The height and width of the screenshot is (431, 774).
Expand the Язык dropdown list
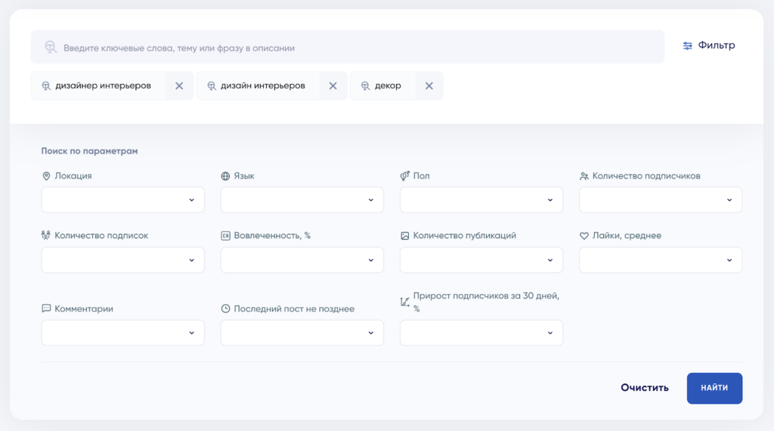302,200
